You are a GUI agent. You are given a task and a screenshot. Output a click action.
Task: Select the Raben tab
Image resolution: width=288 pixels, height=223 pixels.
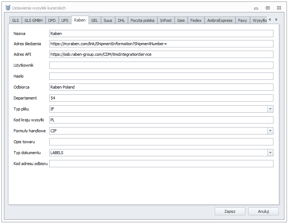[80, 20]
